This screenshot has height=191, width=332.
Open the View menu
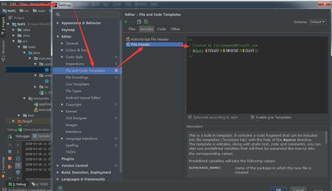tap(23, 4)
